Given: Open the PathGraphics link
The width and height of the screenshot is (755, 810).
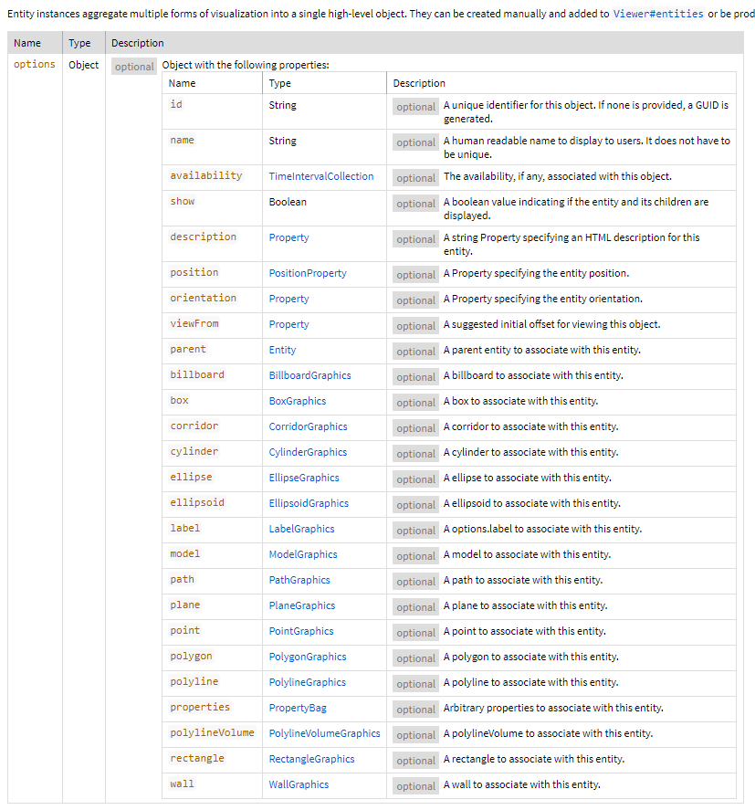Looking at the screenshot, I should click(x=299, y=580).
